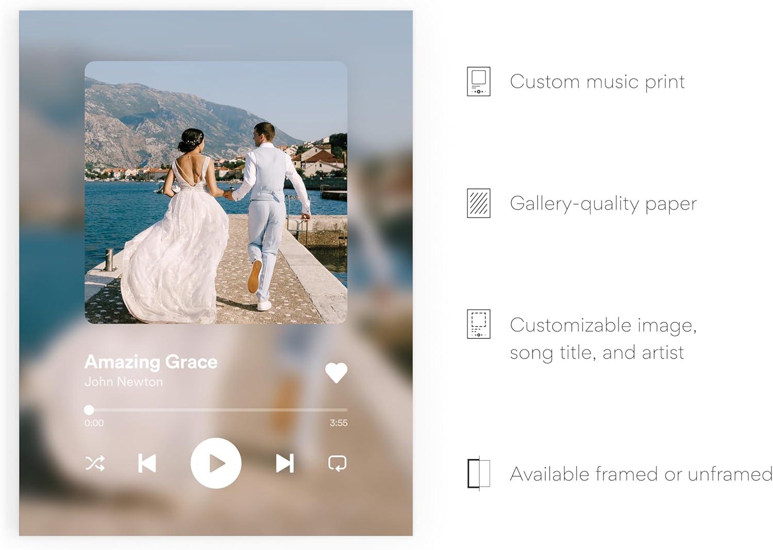The height and width of the screenshot is (550, 773).
Task: Click the customizable image dashed-frame icon
Action: [x=479, y=324]
